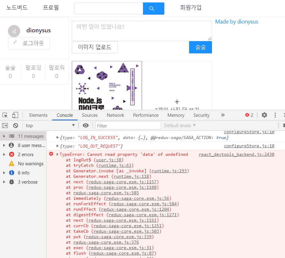
Task: Click the plus icon for more photos
Action: tap(177, 102)
